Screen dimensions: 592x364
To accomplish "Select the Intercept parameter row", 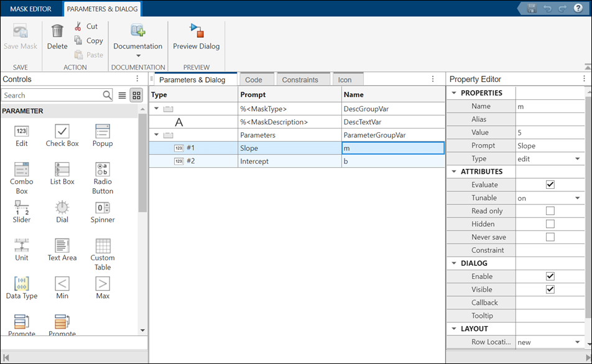I will tap(297, 161).
